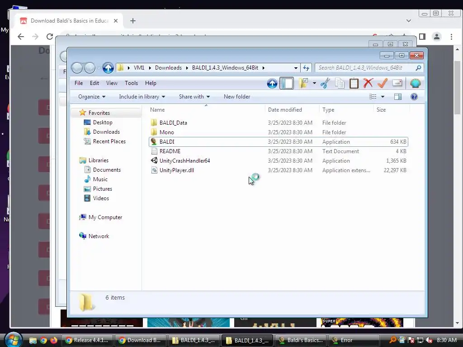Viewport: 463px width, 347px height.
Task: Click the red X Delete icon
Action: coord(368,83)
